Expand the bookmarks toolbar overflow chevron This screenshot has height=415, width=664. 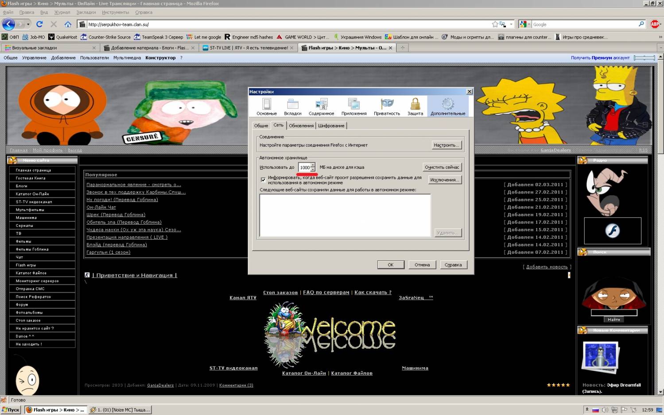click(660, 37)
